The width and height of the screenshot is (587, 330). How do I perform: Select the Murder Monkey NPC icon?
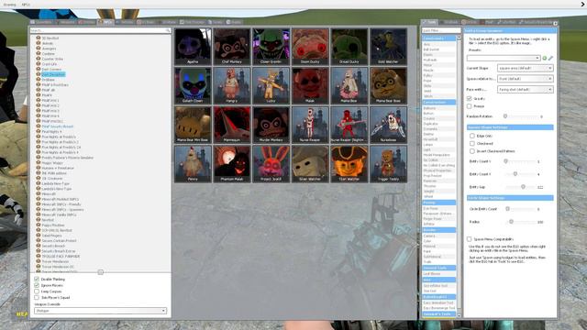point(271,125)
